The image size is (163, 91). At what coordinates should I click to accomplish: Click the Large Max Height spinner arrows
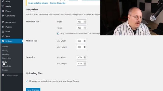pyautogui.click(x=85, y=63)
